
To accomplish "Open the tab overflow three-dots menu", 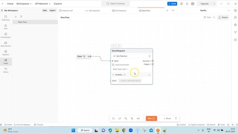I will [173, 10].
